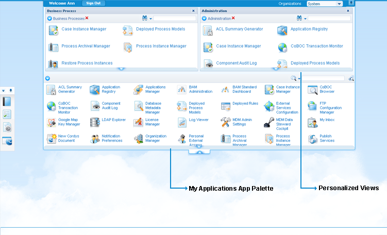
Task: Collapse the app palette using bottom arrow handle
Action: tap(198, 152)
